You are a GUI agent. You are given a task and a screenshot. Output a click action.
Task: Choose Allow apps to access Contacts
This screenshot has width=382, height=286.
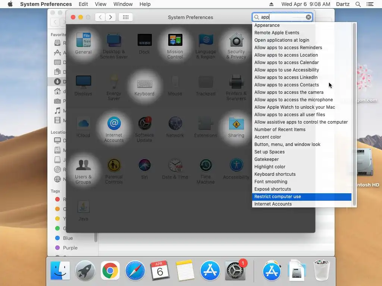point(301,85)
